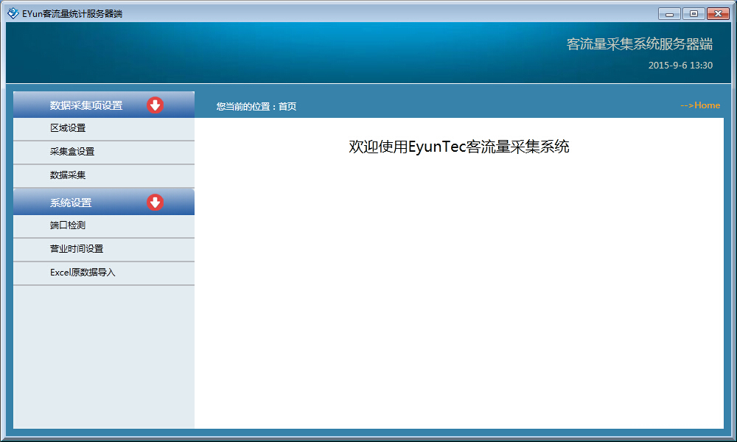Screen dimensions: 737x442
Task: Click the 您当前的位置：首页 breadcrumb
Action: point(256,107)
